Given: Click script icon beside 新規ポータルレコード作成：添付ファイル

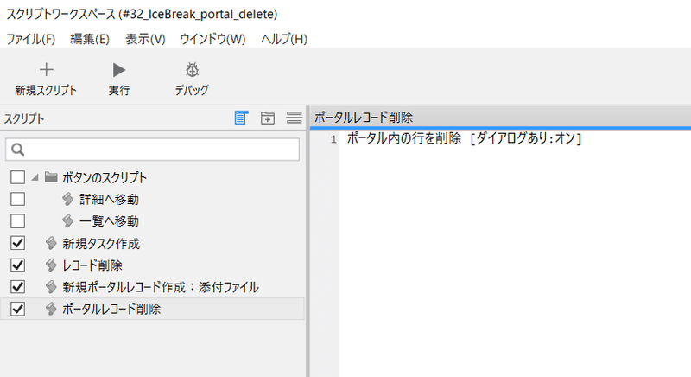Looking at the screenshot, I should pos(51,287).
